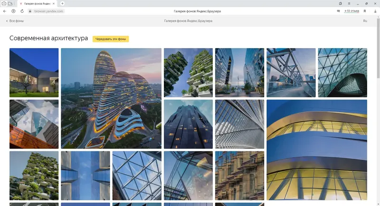Select the large curved lit towers thumbnail
Screen dimensions: 380x206
tap(111, 98)
